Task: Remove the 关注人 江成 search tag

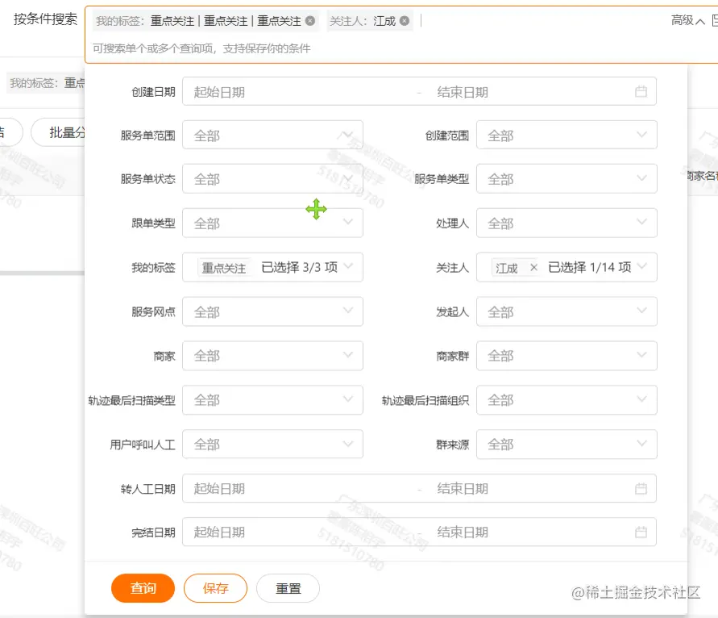Action: 405,21
